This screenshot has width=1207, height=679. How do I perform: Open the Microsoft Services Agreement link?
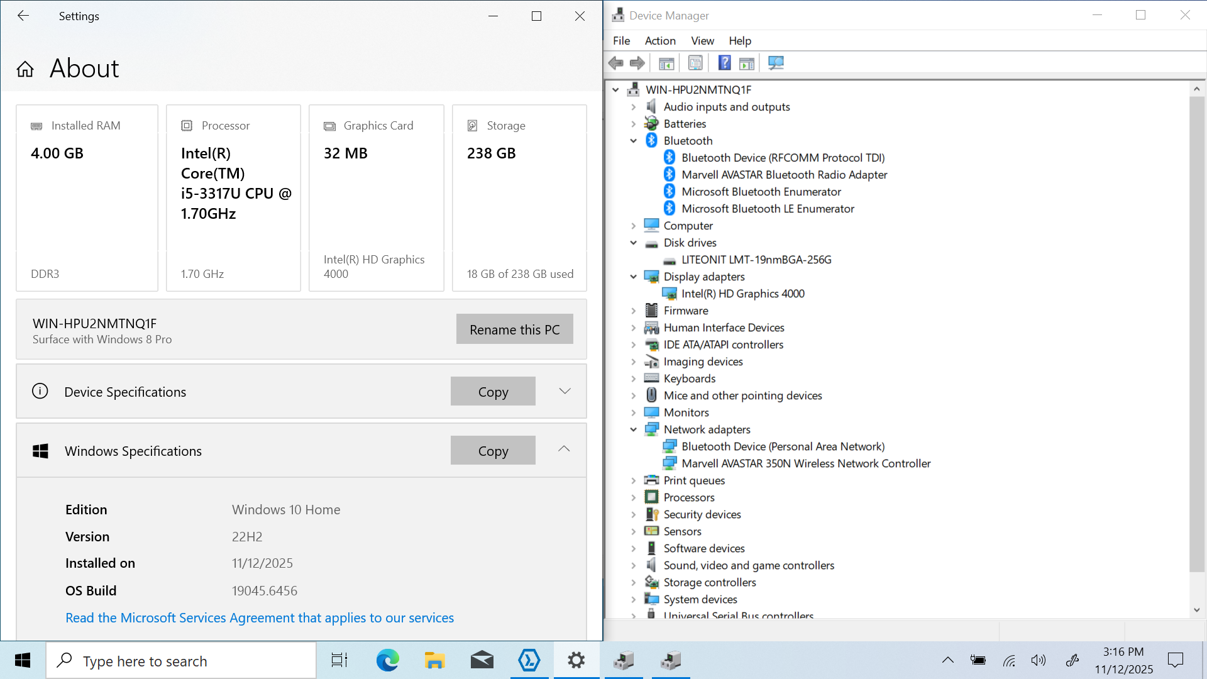260,618
